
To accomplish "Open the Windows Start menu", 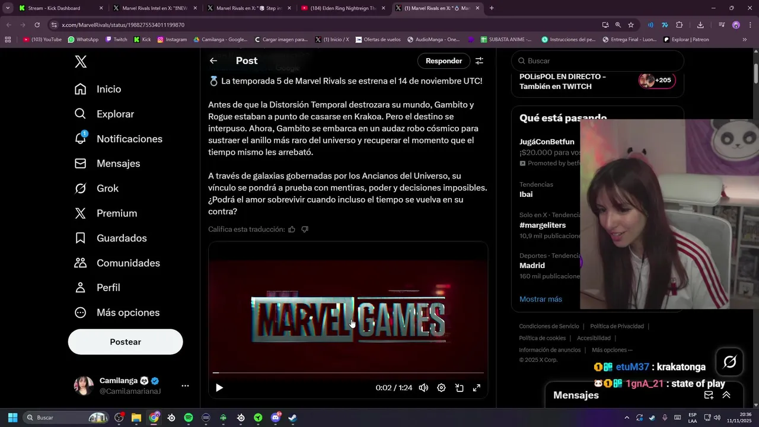I will tap(12, 418).
